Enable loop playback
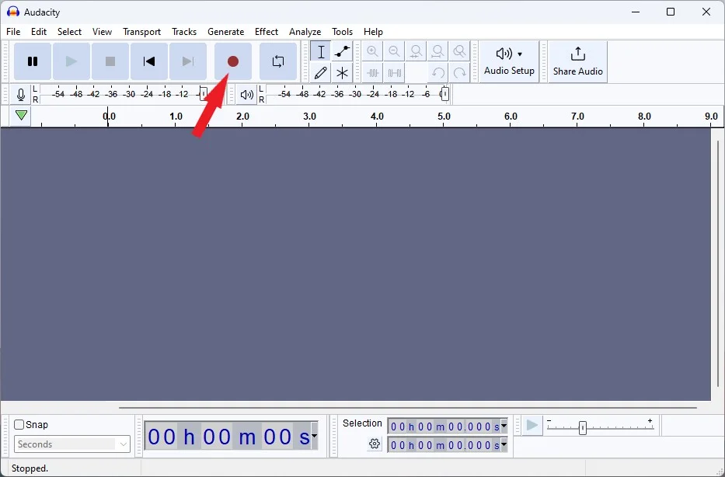 277,61
